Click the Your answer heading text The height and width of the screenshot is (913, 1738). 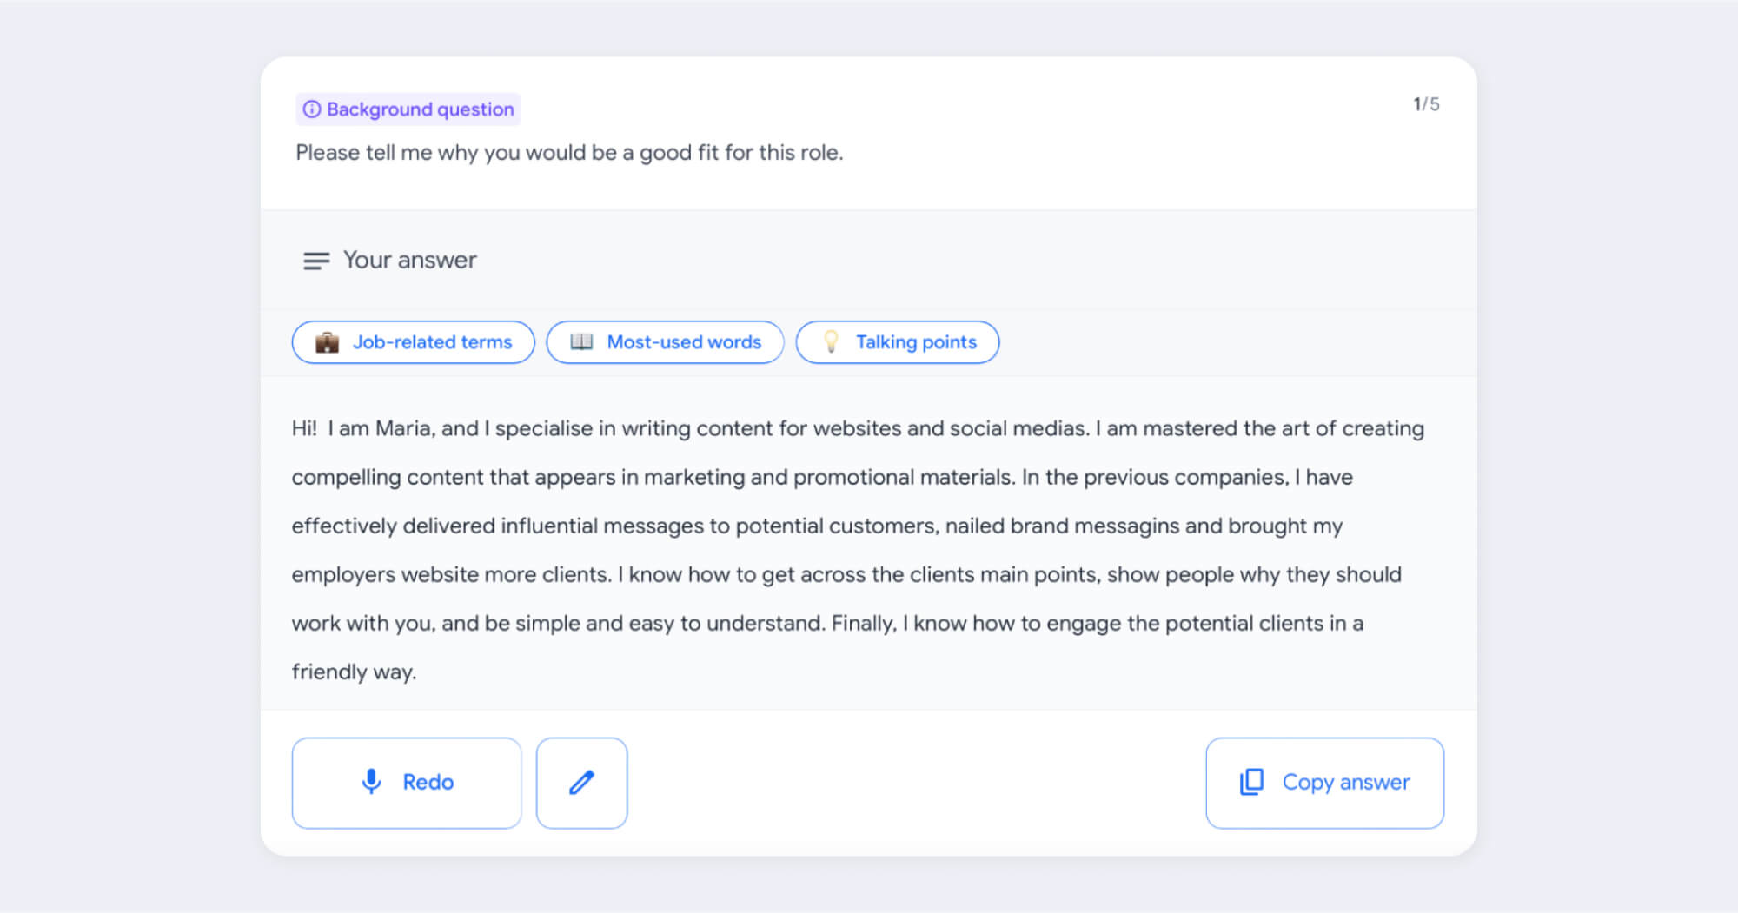[410, 261]
